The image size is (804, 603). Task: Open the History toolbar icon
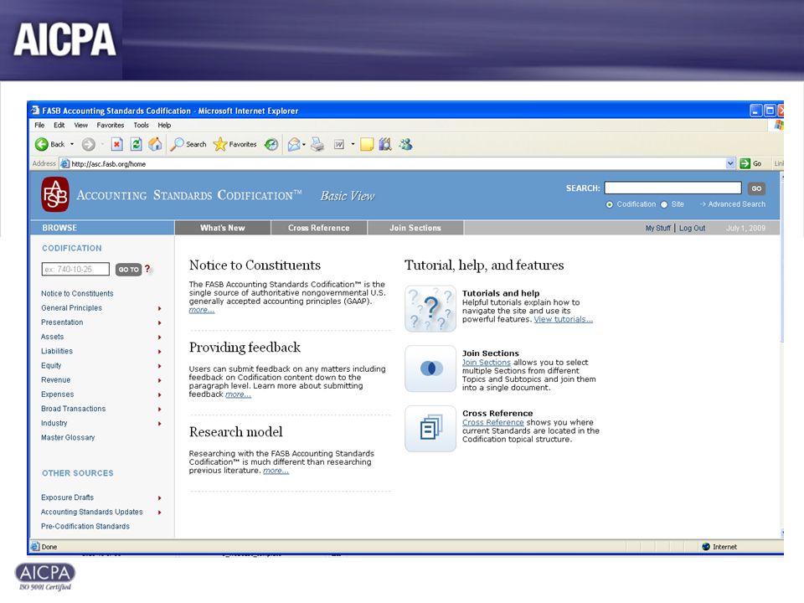271,145
